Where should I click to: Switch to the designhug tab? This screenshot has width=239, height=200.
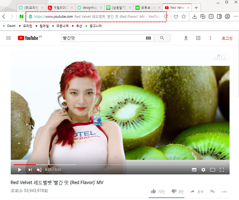[x=90, y=8]
